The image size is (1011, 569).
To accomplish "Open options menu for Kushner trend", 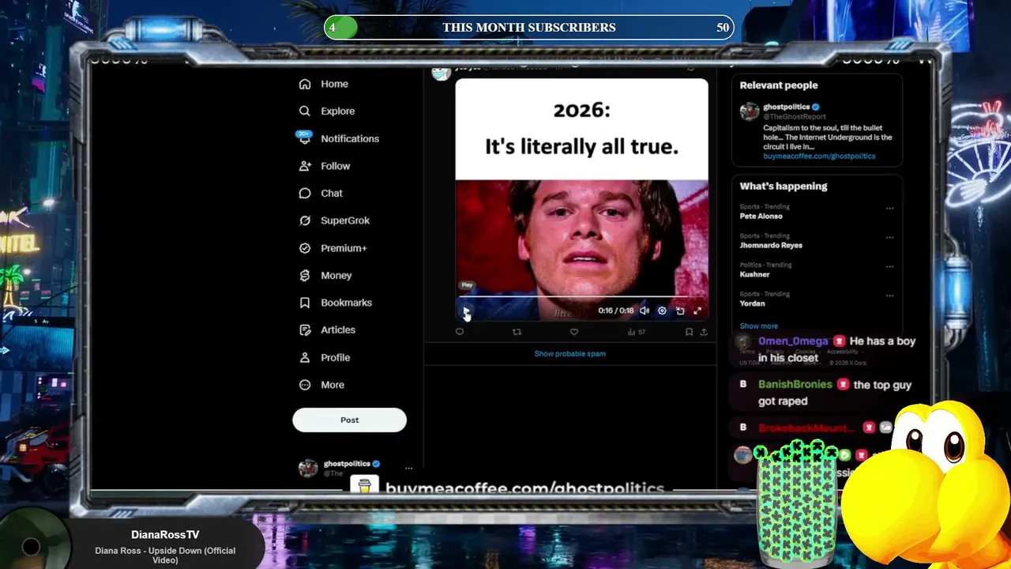I will pos(889,267).
